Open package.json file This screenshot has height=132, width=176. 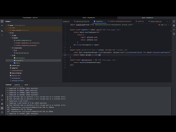coord(16,78)
